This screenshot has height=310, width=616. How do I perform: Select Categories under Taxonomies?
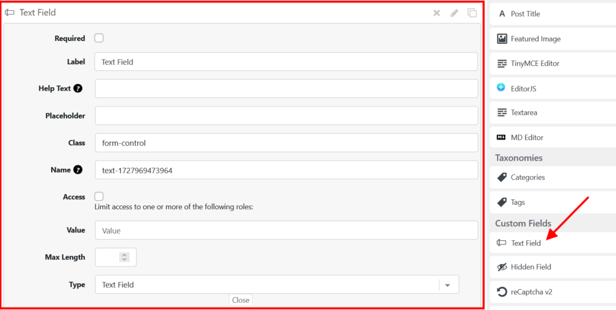[528, 177]
